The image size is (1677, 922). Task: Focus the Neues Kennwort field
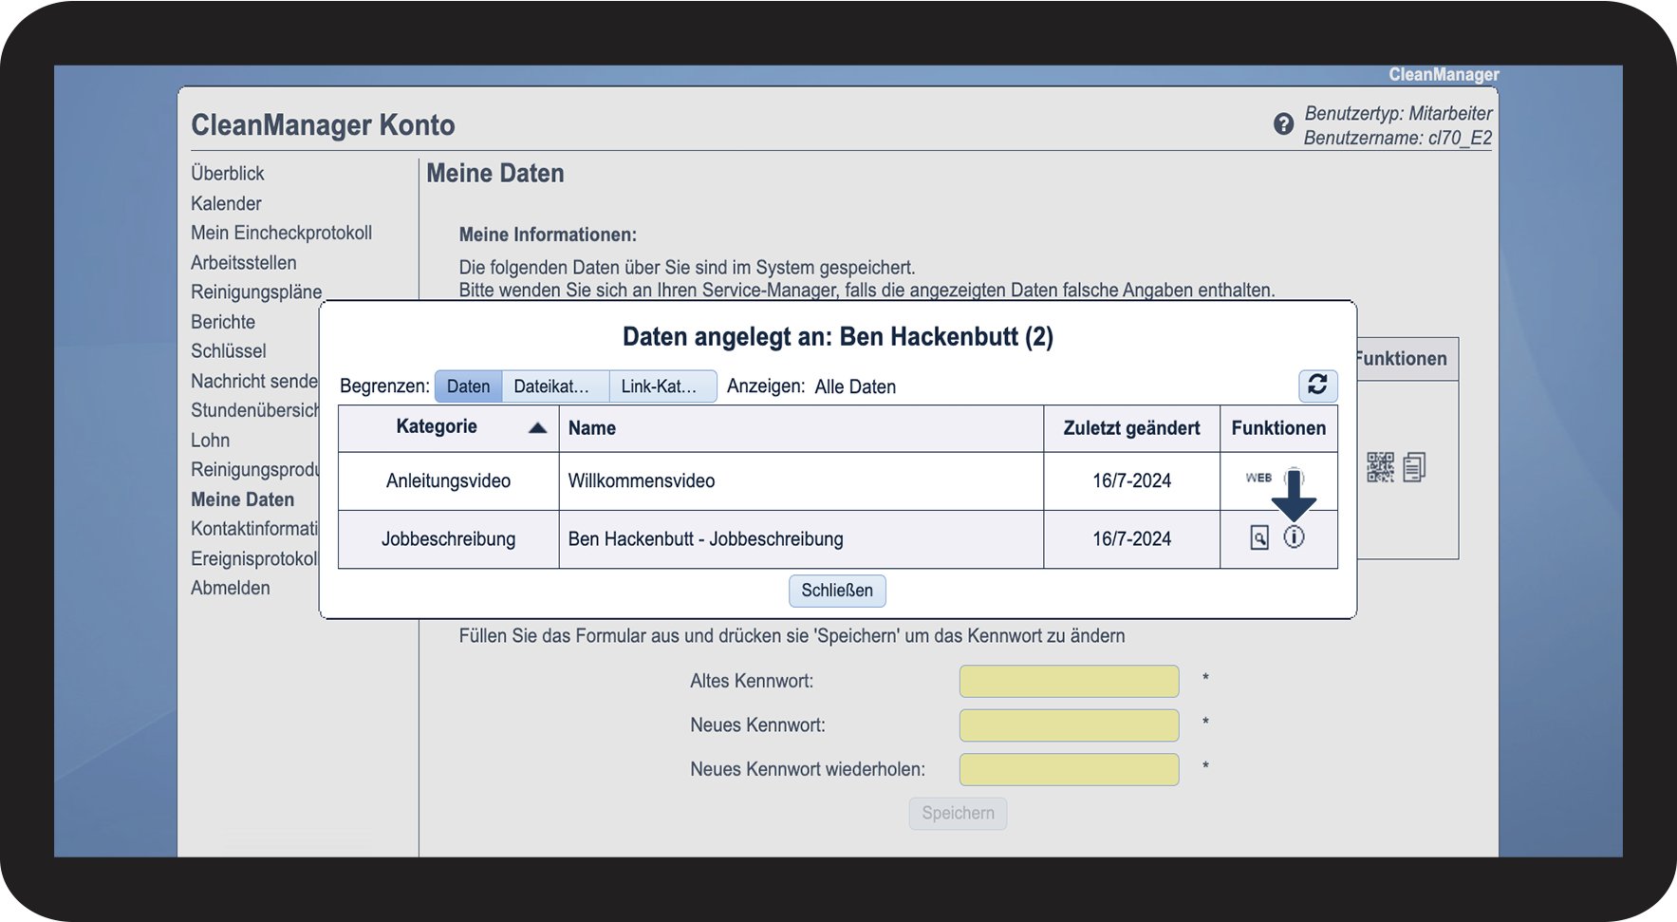1069,725
